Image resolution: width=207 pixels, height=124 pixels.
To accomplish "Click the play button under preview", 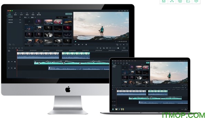I will [79, 44].
